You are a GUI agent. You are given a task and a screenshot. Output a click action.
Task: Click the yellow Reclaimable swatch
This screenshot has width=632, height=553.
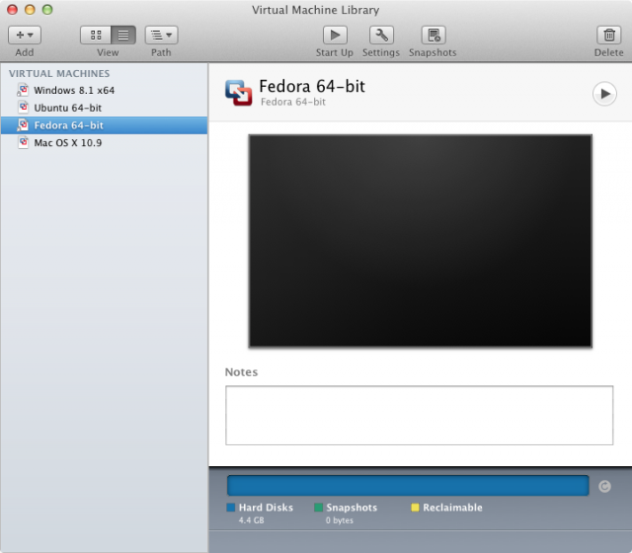point(415,508)
